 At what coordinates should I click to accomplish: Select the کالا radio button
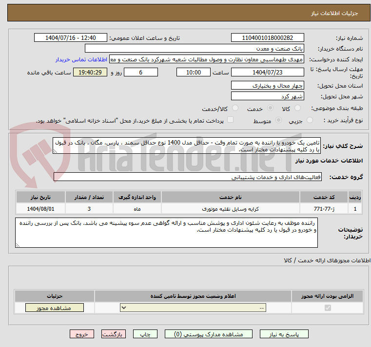tap(297, 108)
